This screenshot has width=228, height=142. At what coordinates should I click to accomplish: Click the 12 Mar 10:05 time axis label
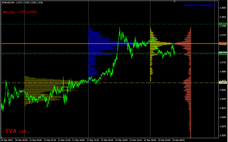pos(121,140)
